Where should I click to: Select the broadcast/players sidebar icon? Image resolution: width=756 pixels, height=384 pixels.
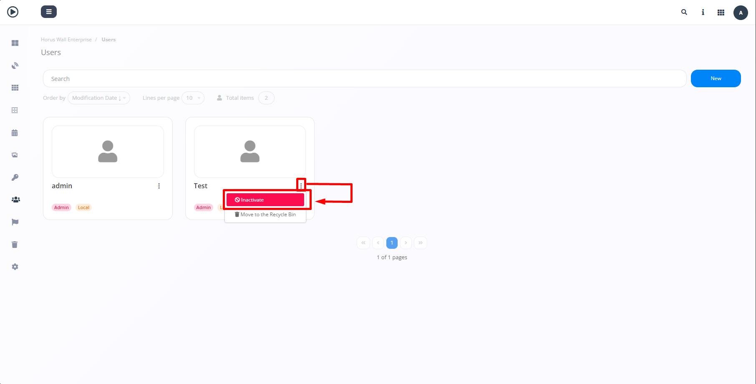[15, 65]
